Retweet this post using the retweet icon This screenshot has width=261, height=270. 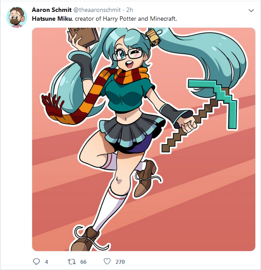pos(71,262)
